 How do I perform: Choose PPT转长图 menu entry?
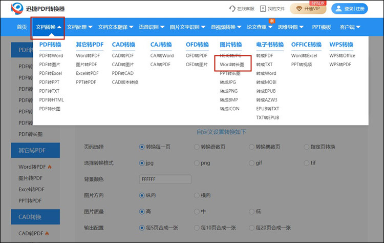[230, 73]
